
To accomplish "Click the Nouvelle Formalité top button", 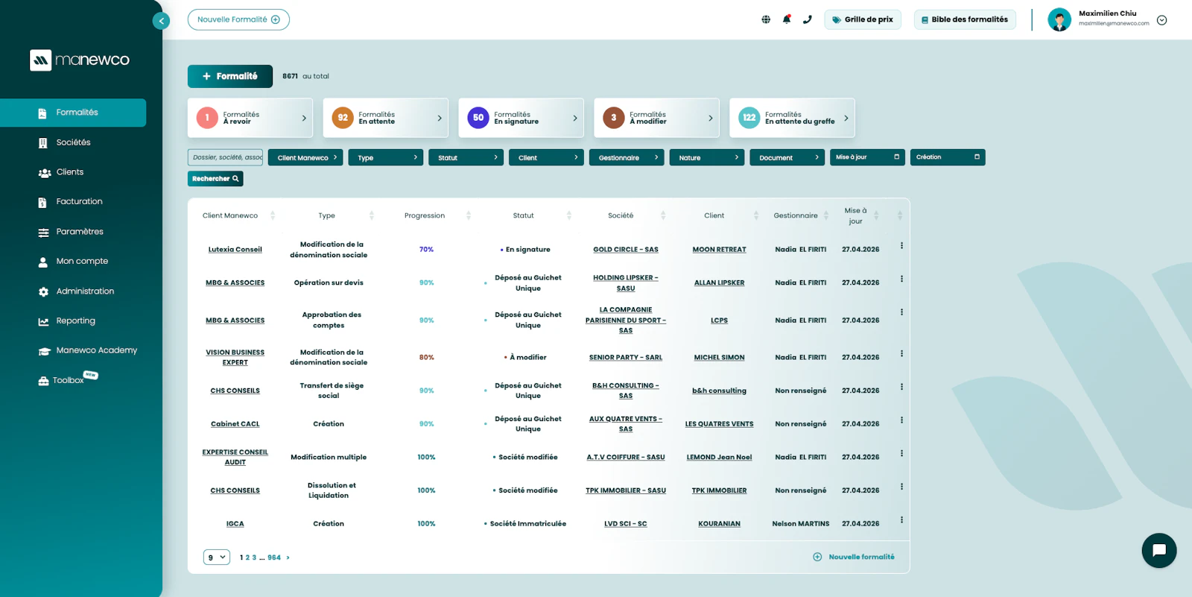I will 238,19.
